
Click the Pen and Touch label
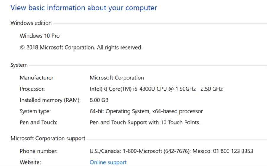39,122
